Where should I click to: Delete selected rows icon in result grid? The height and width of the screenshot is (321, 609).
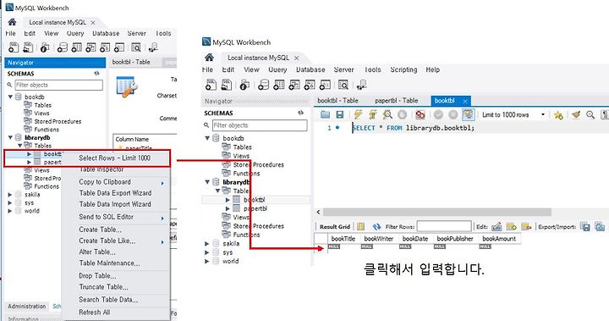click(526, 226)
